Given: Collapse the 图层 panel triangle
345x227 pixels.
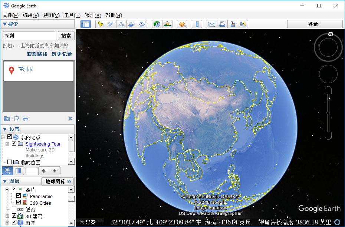Looking at the screenshot, I should tap(4, 181).
